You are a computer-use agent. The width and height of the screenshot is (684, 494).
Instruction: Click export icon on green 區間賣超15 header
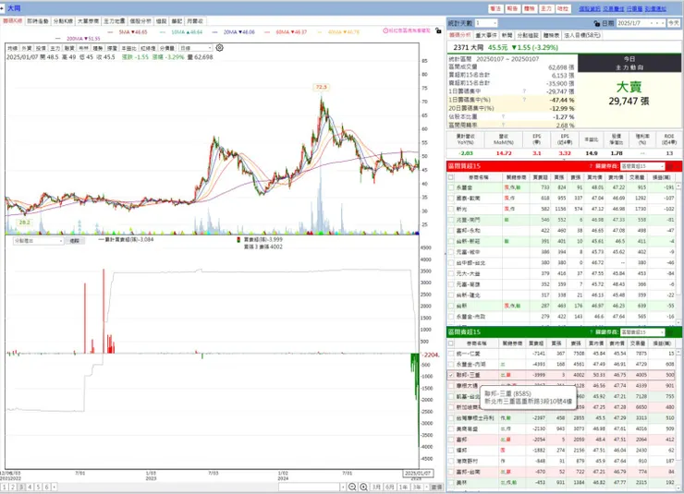pyautogui.click(x=670, y=331)
